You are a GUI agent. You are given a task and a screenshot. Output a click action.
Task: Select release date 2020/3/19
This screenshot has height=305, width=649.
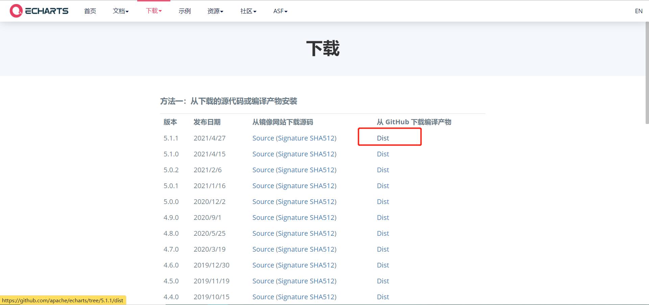210,249
